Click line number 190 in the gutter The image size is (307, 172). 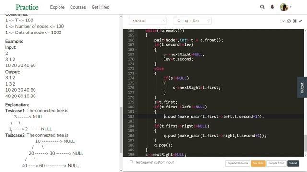(131, 155)
